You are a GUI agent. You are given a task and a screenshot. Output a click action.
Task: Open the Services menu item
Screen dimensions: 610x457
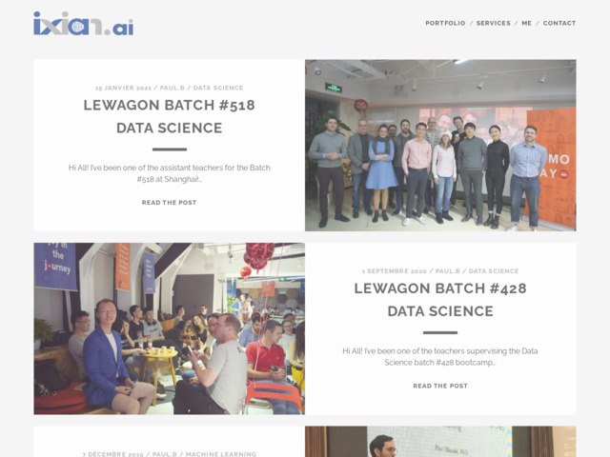pos(494,23)
